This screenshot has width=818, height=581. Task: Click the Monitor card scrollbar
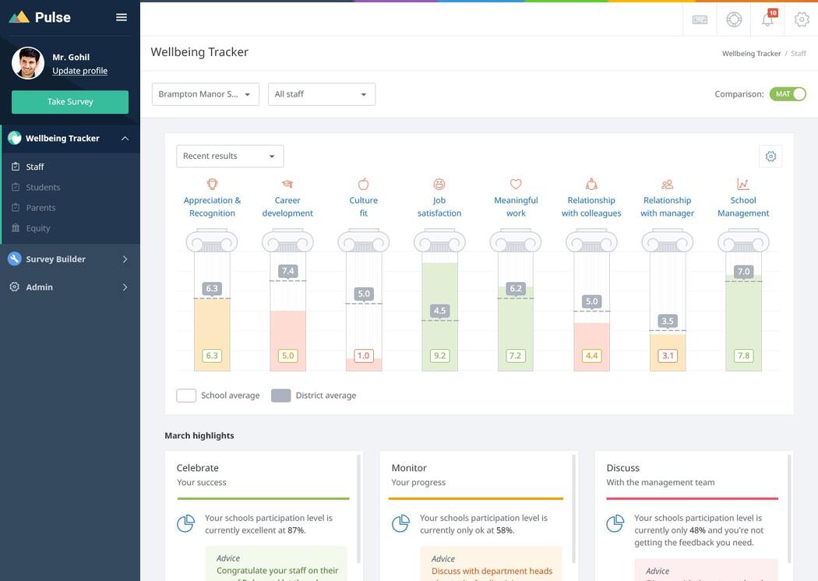574,508
